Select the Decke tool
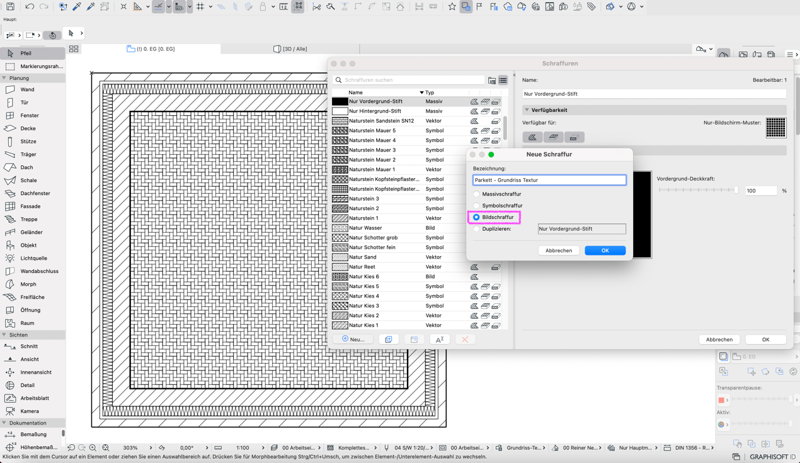Viewport: 800px width, 463px height. pos(33,128)
